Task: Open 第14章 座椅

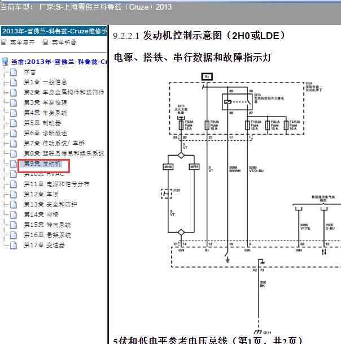Action: click(x=41, y=214)
